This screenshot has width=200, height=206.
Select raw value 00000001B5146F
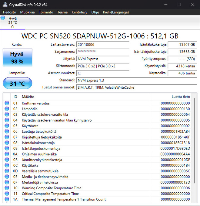[175, 137]
